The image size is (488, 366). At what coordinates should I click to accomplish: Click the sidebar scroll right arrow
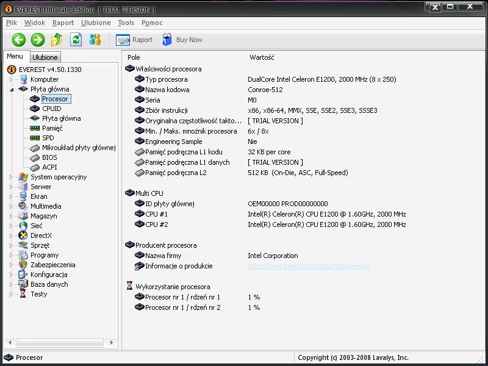coord(112,343)
